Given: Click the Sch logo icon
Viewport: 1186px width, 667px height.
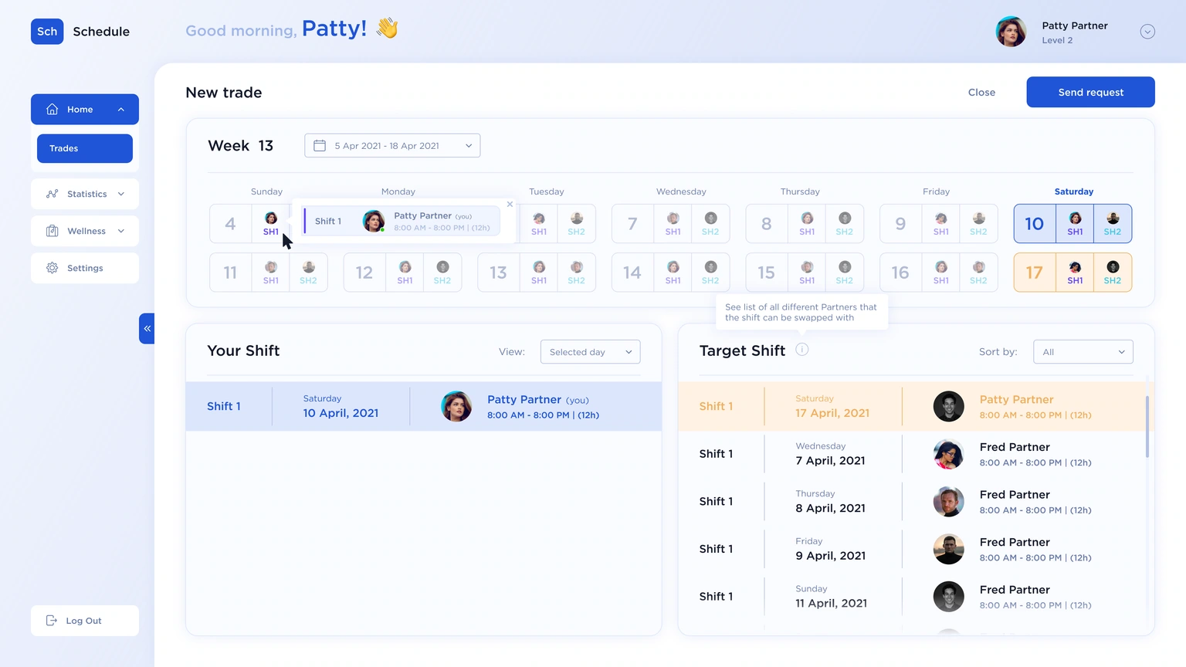Looking at the screenshot, I should pyautogui.click(x=47, y=32).
